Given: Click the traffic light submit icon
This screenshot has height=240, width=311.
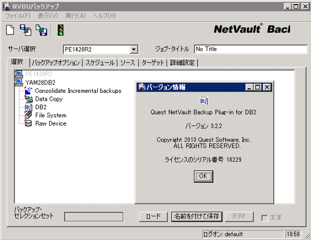Looking at the screenshot, I should [x=61, y=30].
